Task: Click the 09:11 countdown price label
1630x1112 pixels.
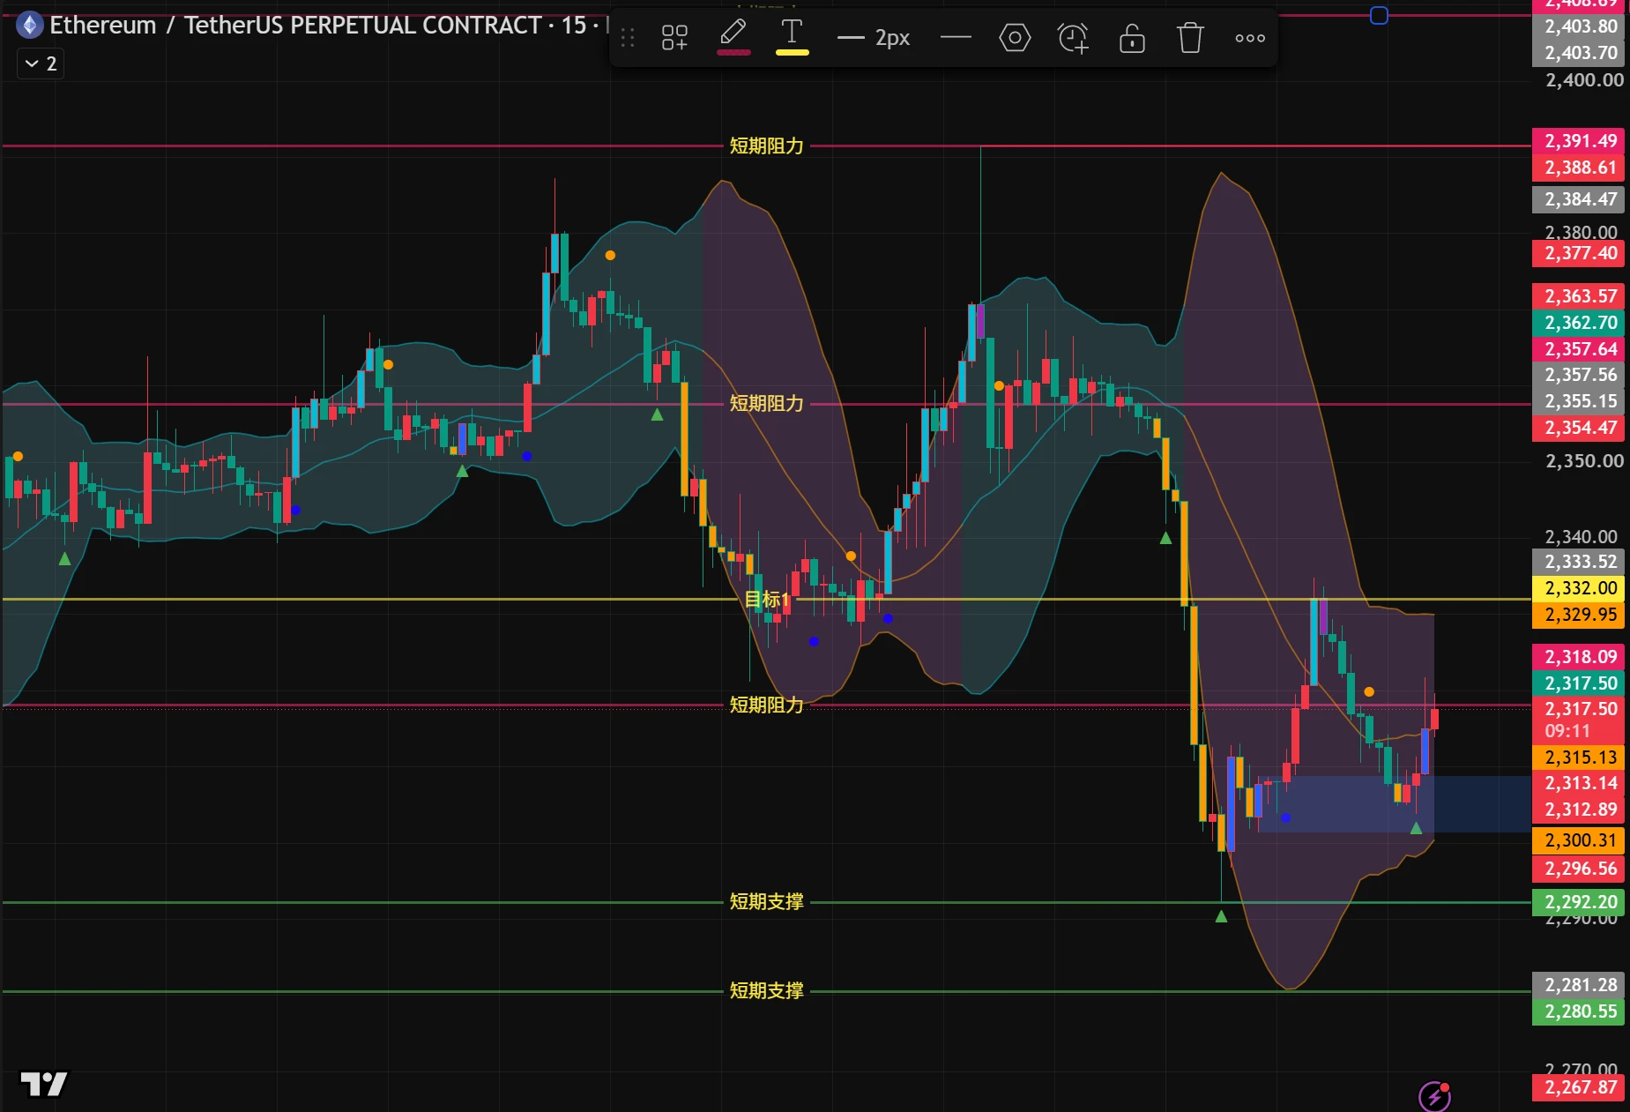Action: click(1580, 720)
